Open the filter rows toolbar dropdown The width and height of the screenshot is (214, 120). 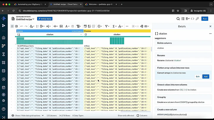pos(107,26)
